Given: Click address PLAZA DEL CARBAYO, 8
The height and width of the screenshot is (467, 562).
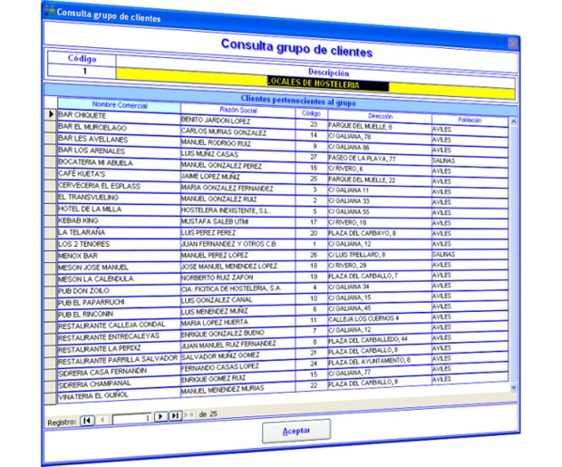Looking at the screenshot, I should click(362, 233).
